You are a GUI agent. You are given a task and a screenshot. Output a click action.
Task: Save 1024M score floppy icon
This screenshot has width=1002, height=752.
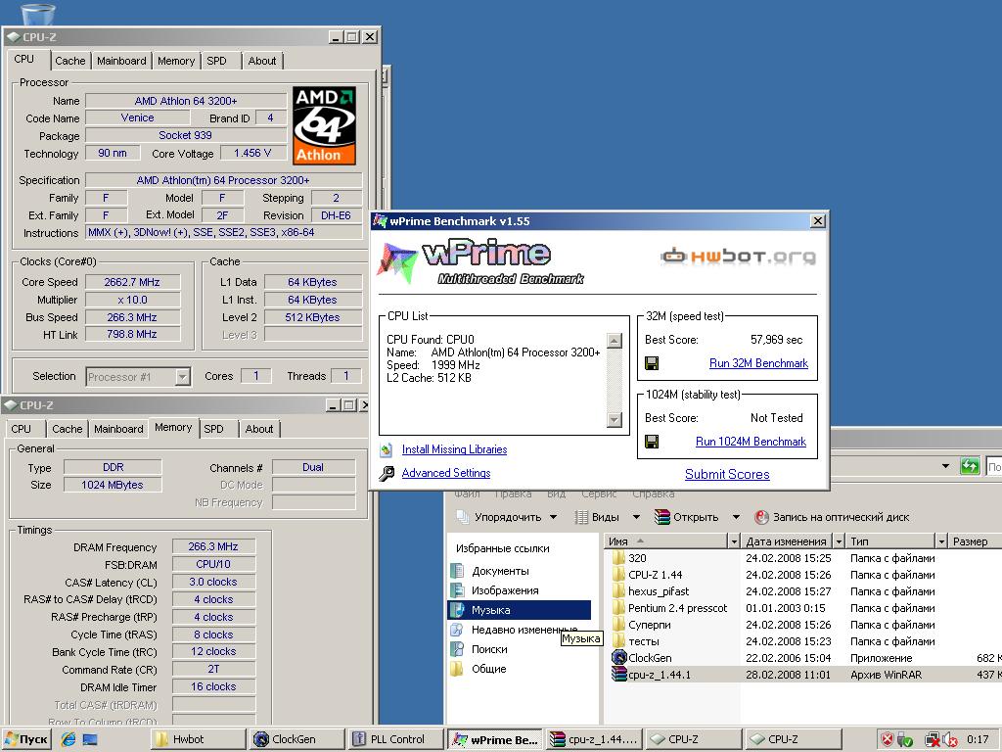tap(652, 442)
